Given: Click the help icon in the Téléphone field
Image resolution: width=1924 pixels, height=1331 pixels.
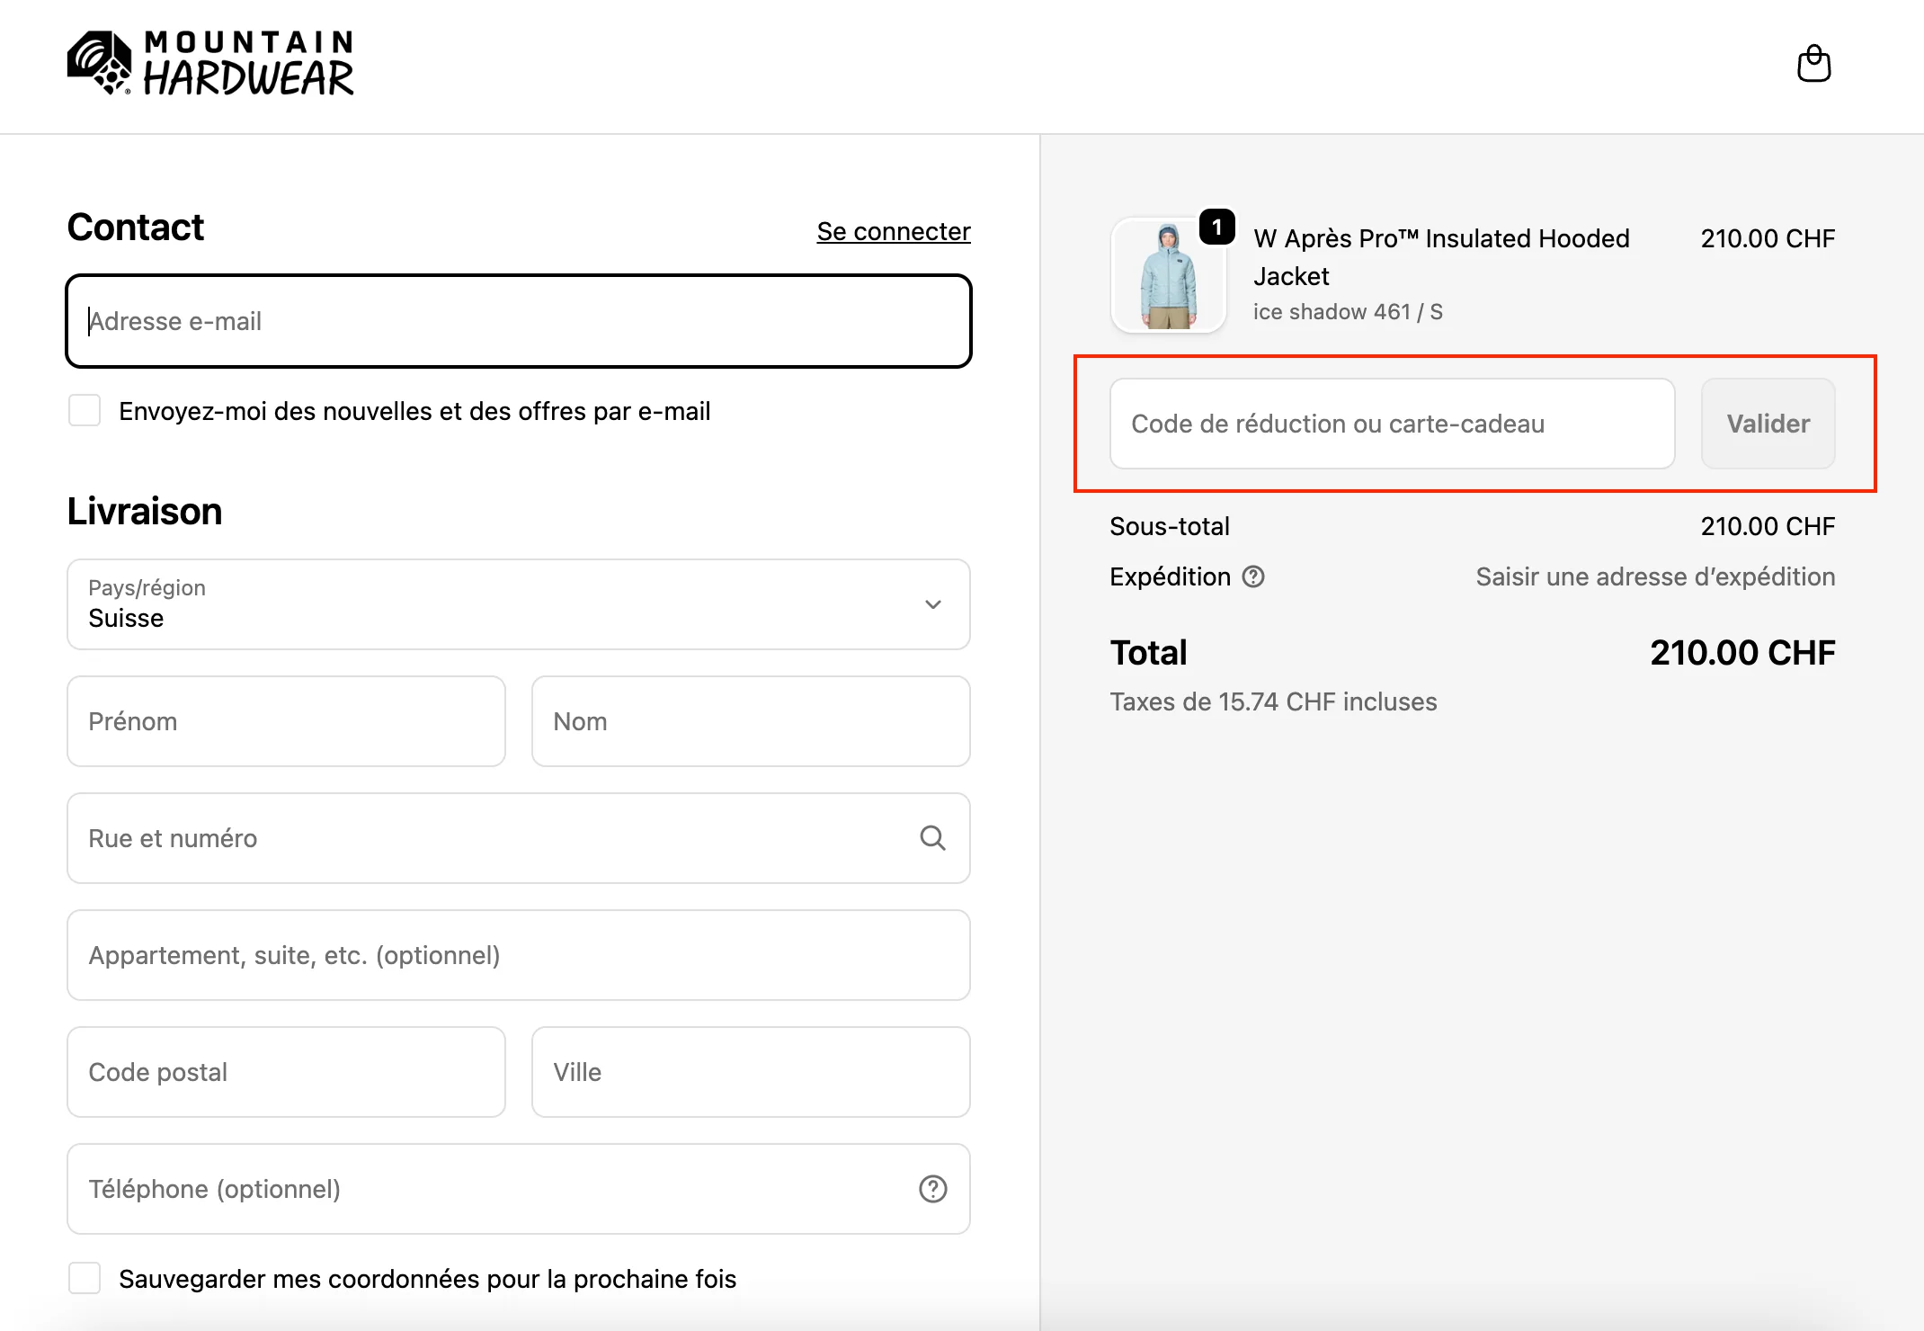Looking at the screenshot, I should tap(933, 1189).
